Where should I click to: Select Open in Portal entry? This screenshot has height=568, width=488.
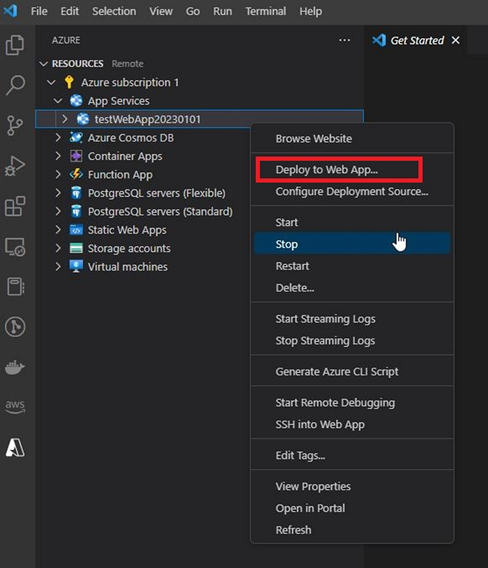352,508
